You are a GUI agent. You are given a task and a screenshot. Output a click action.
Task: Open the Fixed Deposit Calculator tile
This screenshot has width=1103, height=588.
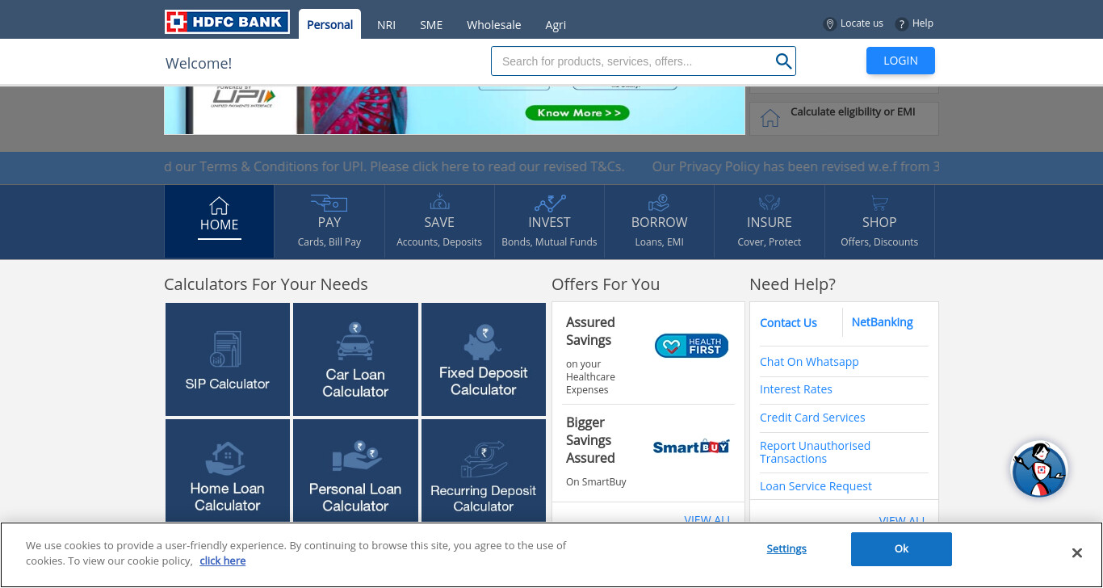(x=484, y=359)
